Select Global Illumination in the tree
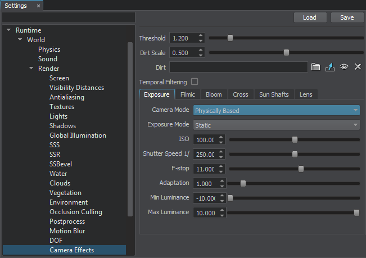 point(78,135)
